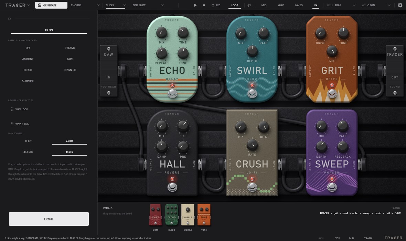Switch to the MIDI tab
406x241 pixels.
tap(264, 5)
